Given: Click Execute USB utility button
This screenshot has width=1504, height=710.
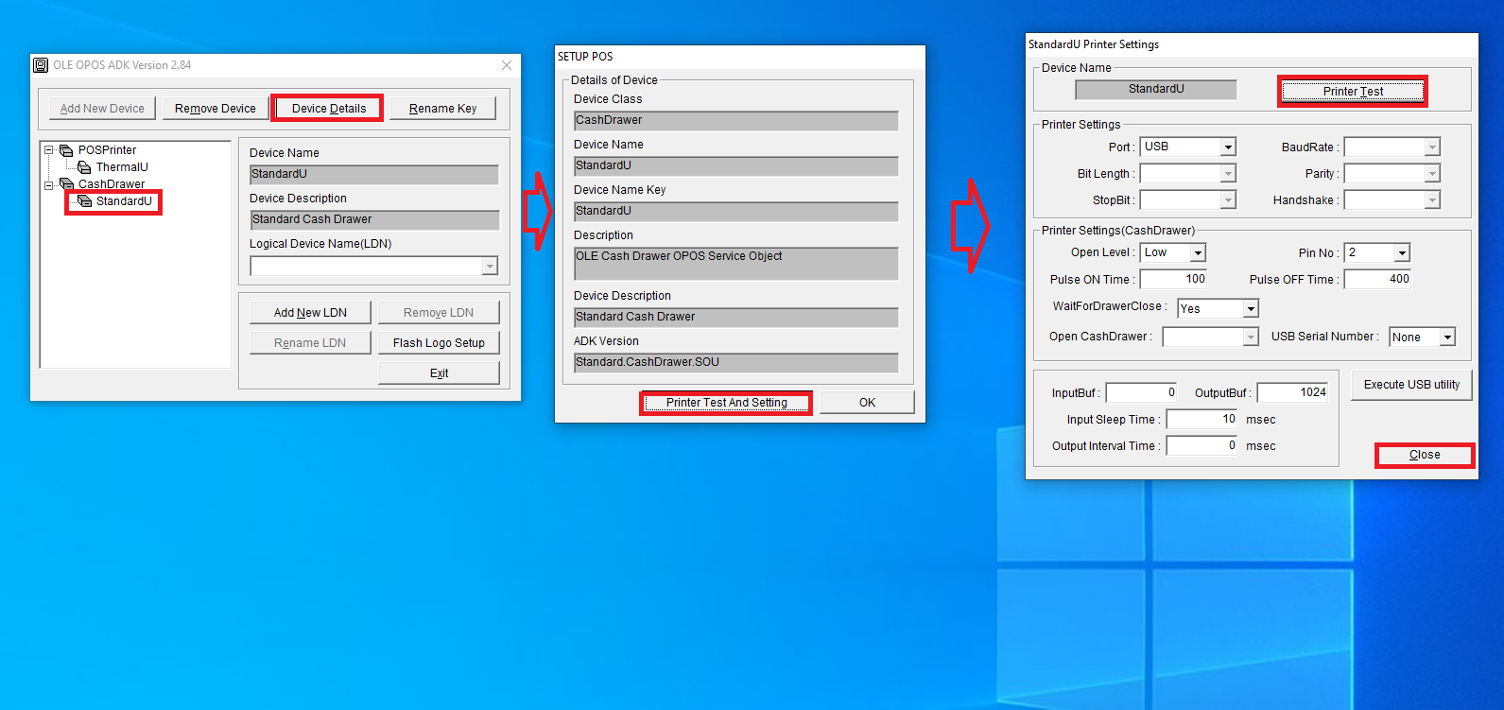Looking at the screenshot, I should (x=1411, y=385).
